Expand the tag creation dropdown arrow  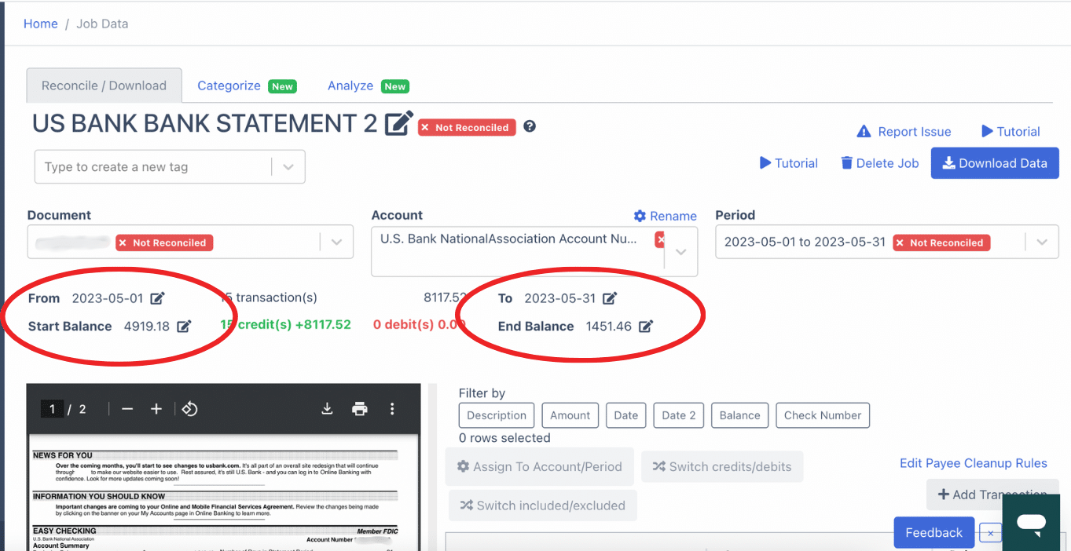click(x=288, y=167)
